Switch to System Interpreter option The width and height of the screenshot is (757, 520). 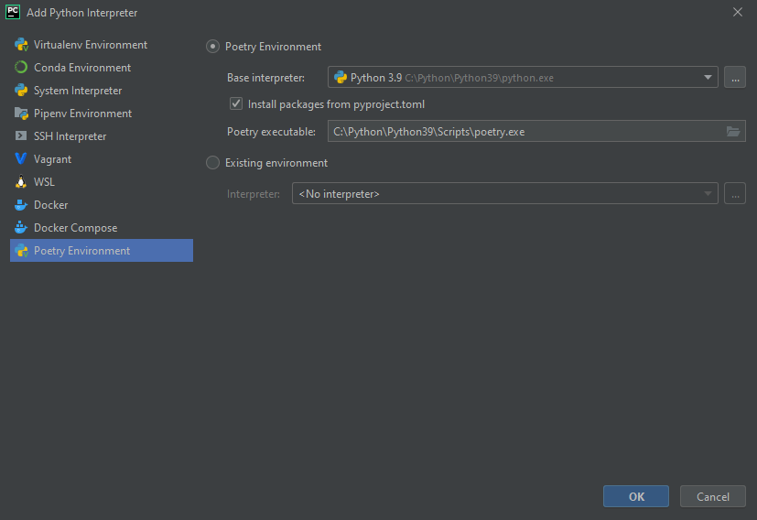[x=78, y=91]
